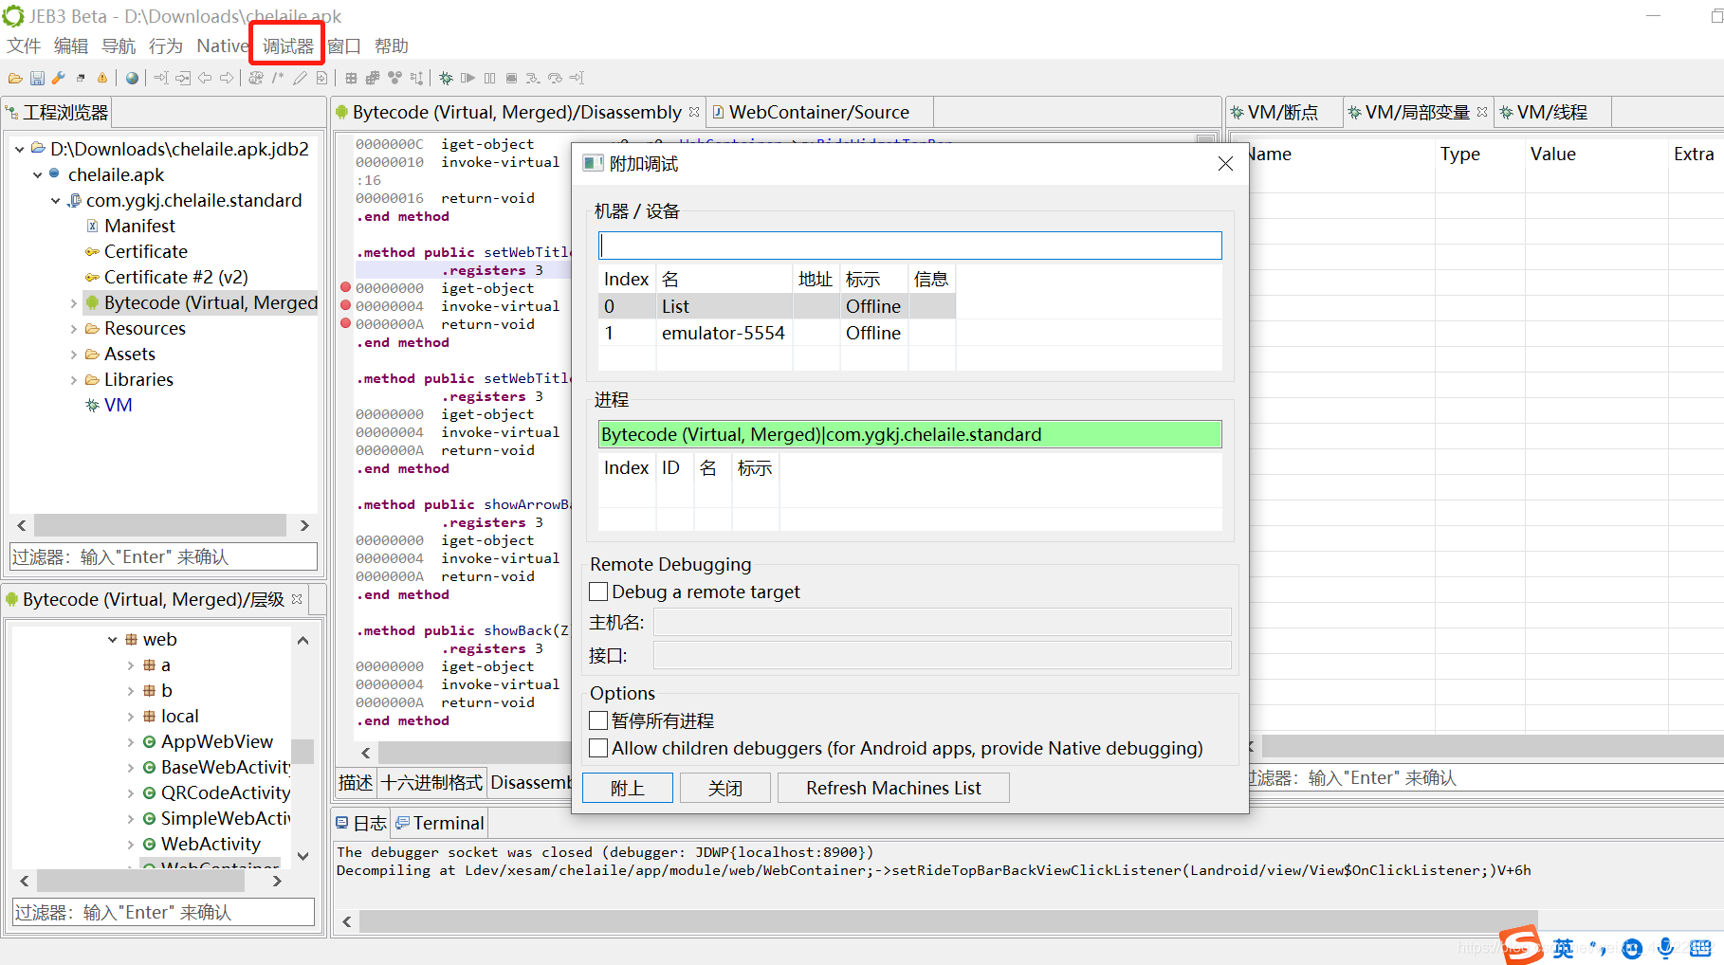Close the Bytecode Disassembly tab via X
The image size is (1724, 965).
click(694, 112)
